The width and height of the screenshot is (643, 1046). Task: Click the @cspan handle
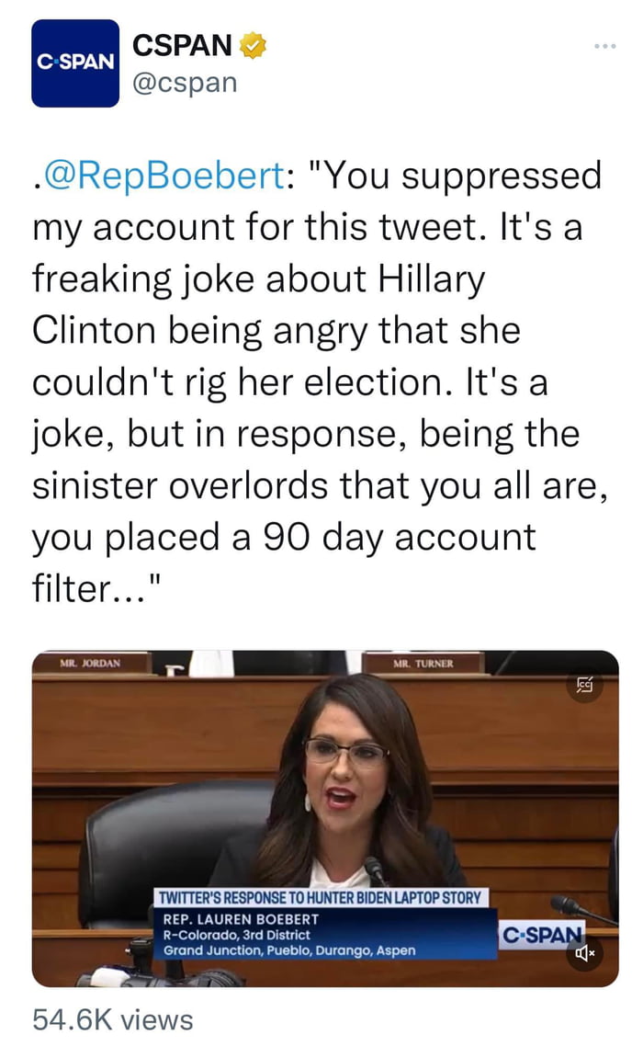tap(185, 82)
